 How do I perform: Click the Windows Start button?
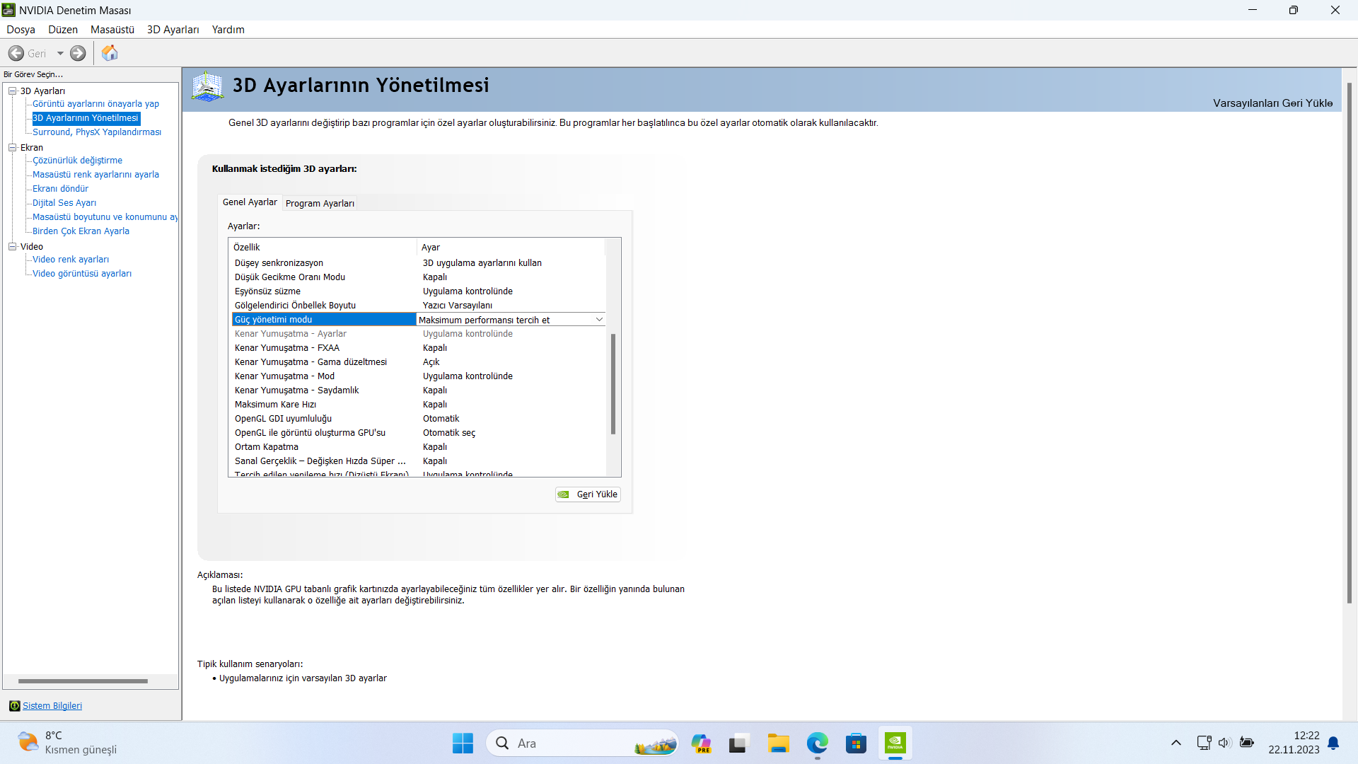[x=463, y=743]
